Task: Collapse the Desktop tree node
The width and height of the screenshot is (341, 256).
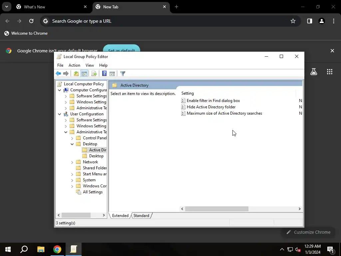Action: click(72, 144)
